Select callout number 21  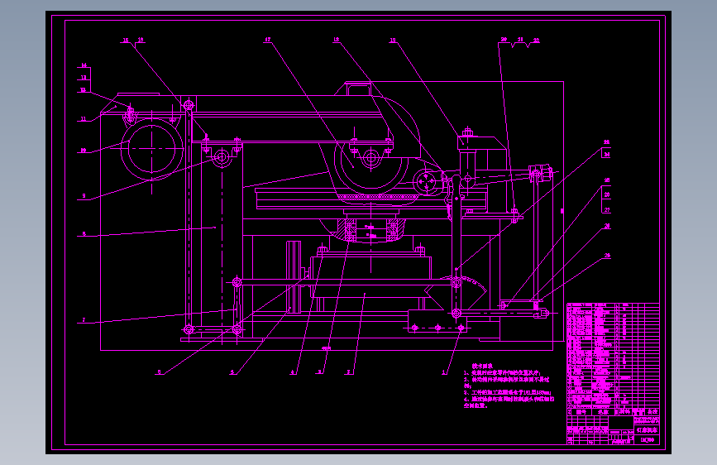point(520,40)
